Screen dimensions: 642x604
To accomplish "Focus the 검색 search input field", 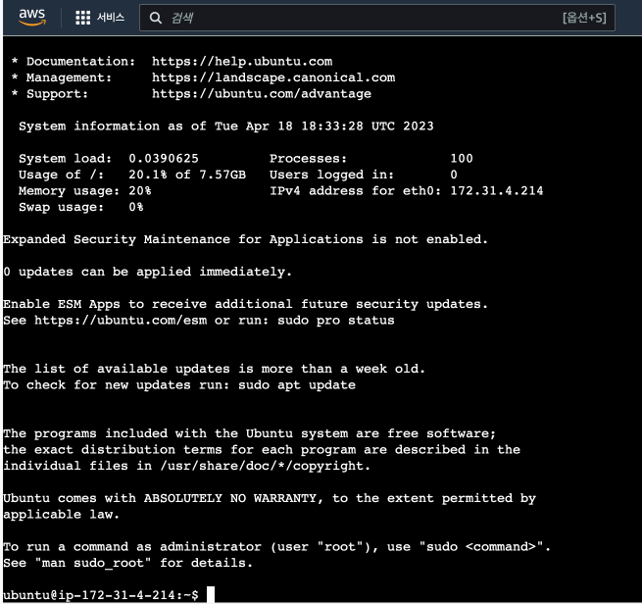I will (376, 18).
